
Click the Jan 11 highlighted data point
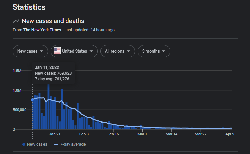coord(32,100)
